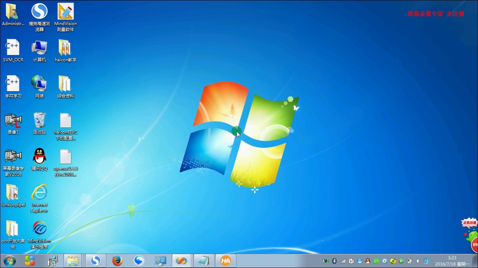Launch Internet Explorer desktop shortcut

pyautogui.click(x=39, y=198)
